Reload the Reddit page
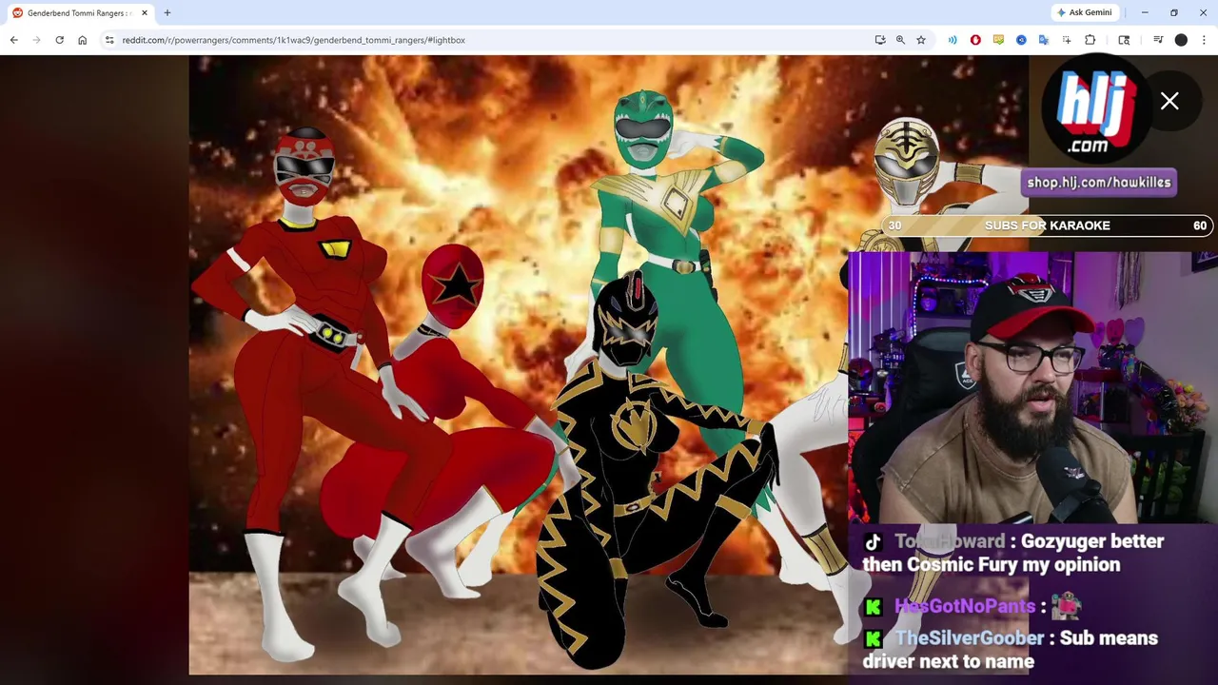Screen dimensions: 1218x685 click(59, 40)
